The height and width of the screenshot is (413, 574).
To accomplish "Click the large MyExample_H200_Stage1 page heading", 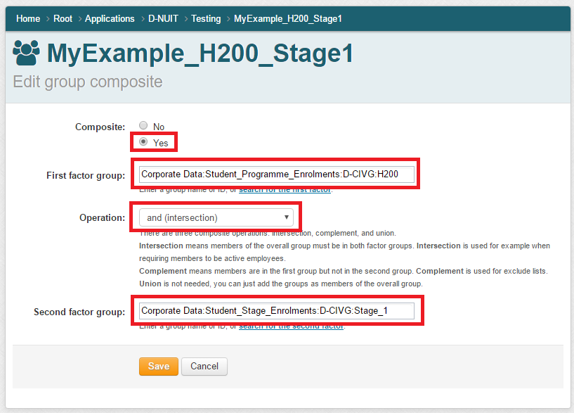I will coord(200,53).
